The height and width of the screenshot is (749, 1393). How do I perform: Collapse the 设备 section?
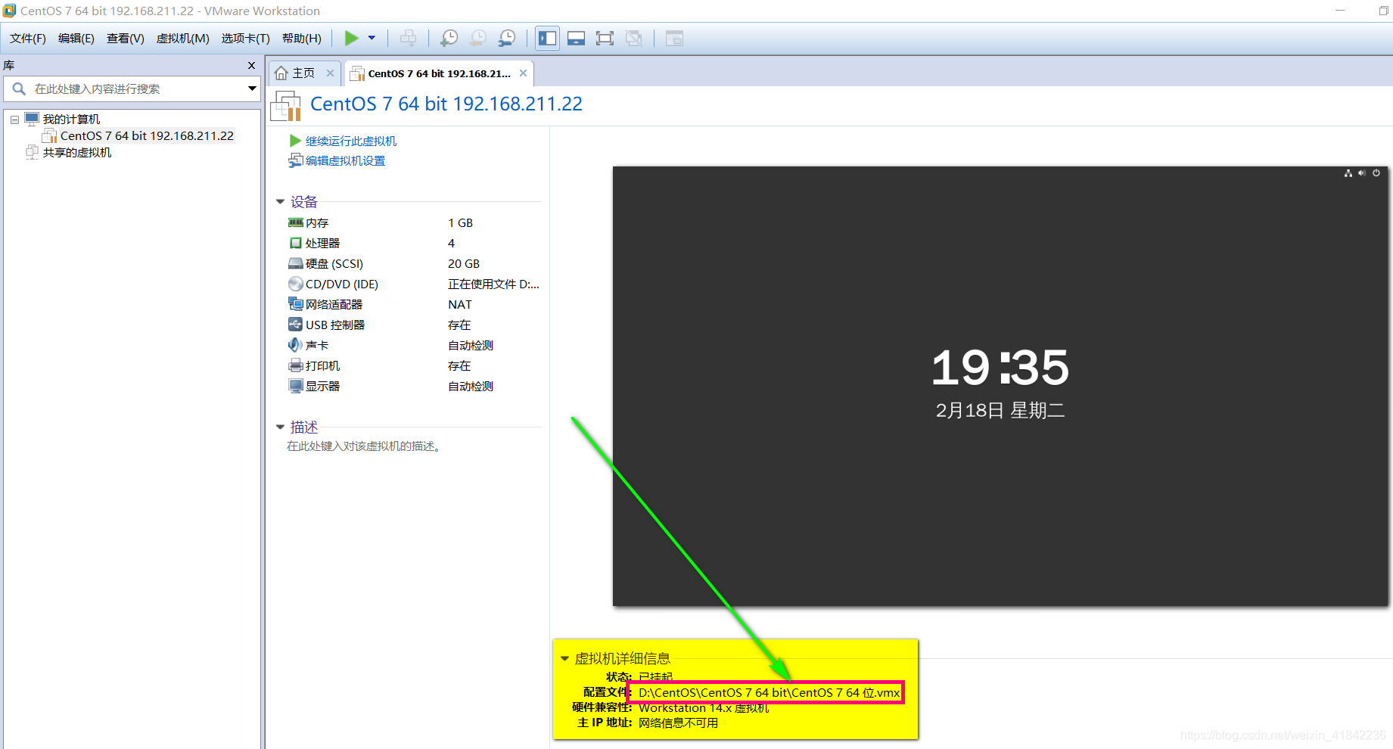point(280,202)
